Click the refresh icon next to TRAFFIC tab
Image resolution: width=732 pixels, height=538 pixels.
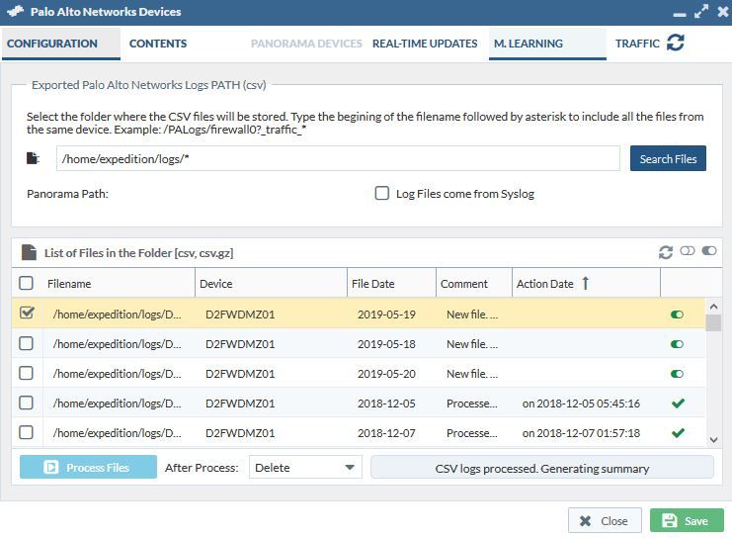[675, 43]
